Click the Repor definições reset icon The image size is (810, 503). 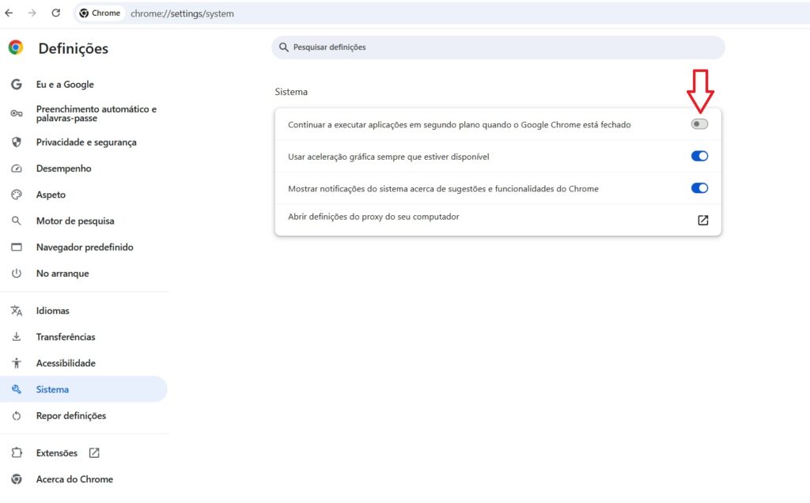coord(17,416)
